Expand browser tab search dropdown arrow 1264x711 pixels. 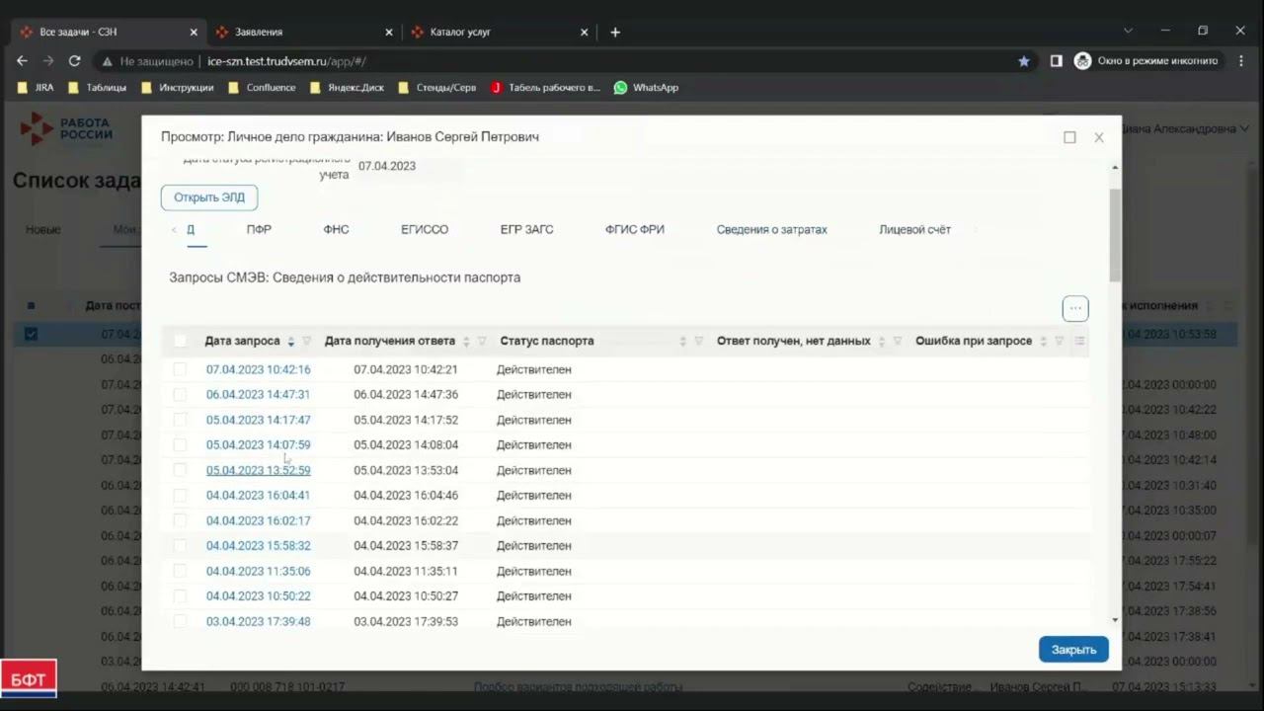click(x=1128, y=32)
